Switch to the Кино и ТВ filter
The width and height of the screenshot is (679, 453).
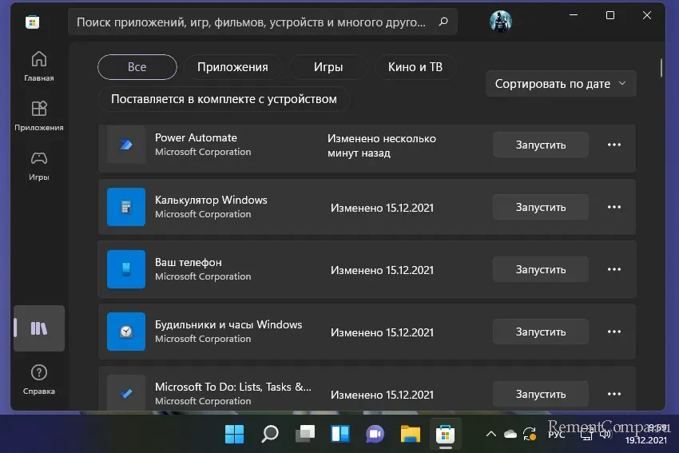coord(415,67)
